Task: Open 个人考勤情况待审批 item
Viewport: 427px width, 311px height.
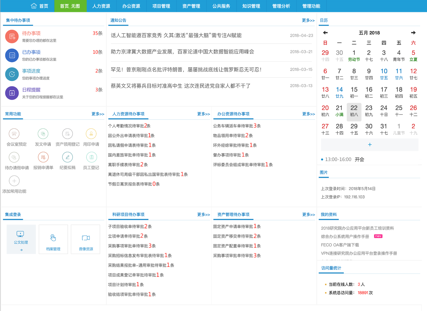Action: (x=129, y=126)
